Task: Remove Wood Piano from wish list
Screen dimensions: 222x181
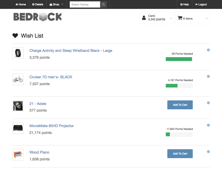Action: [208, 152]
